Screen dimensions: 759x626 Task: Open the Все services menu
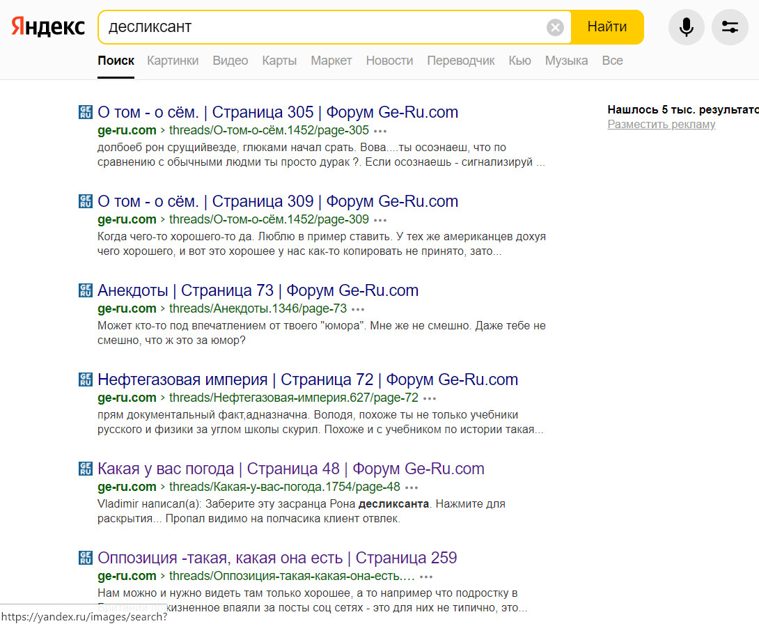tap(612, 61)
